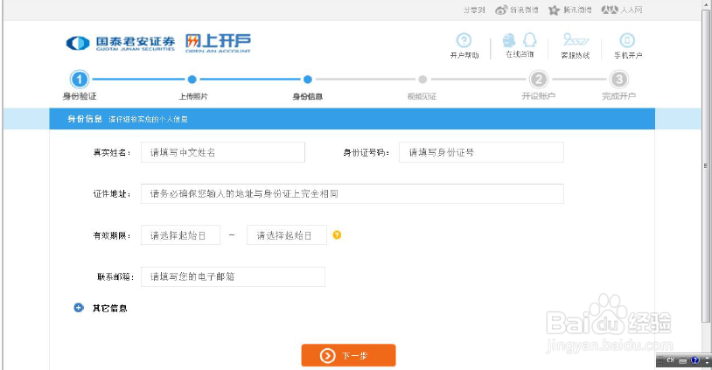Click the 95521 customer hotline icon
The height and width of the screenshot is (370, 712).
point(576,40)
